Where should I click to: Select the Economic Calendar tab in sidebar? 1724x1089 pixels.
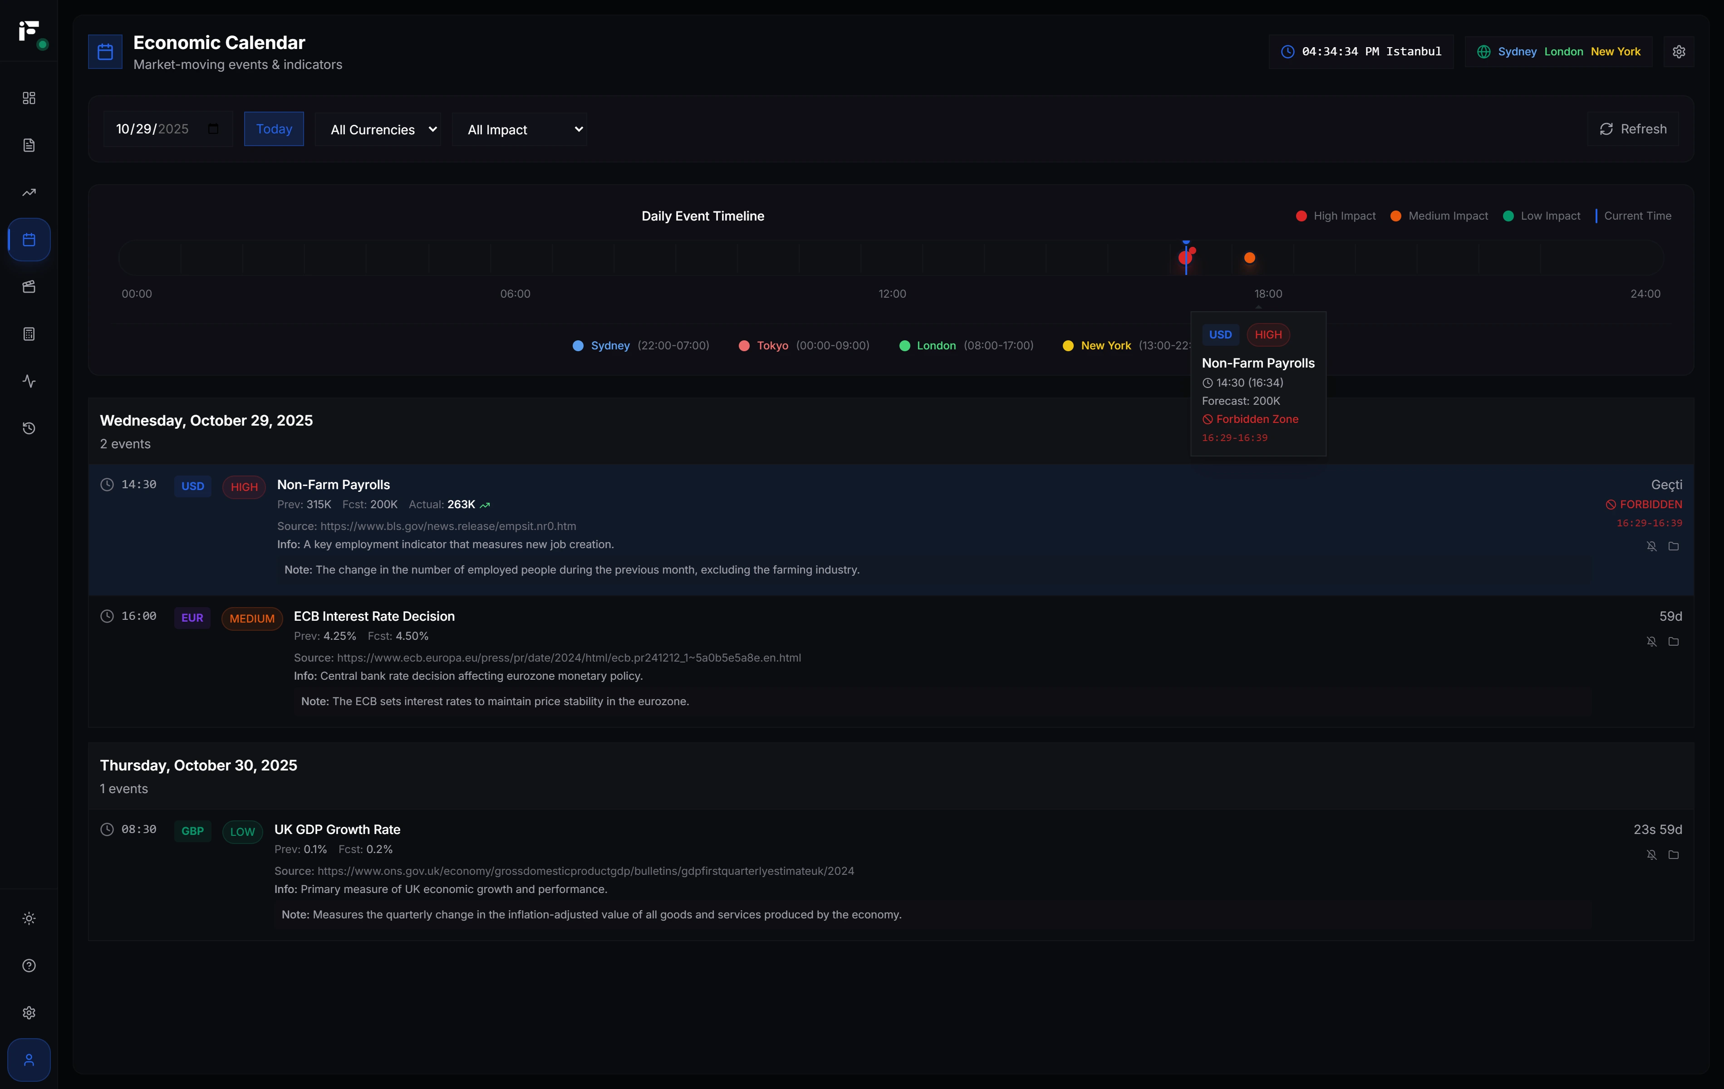[x=29, y=239]
